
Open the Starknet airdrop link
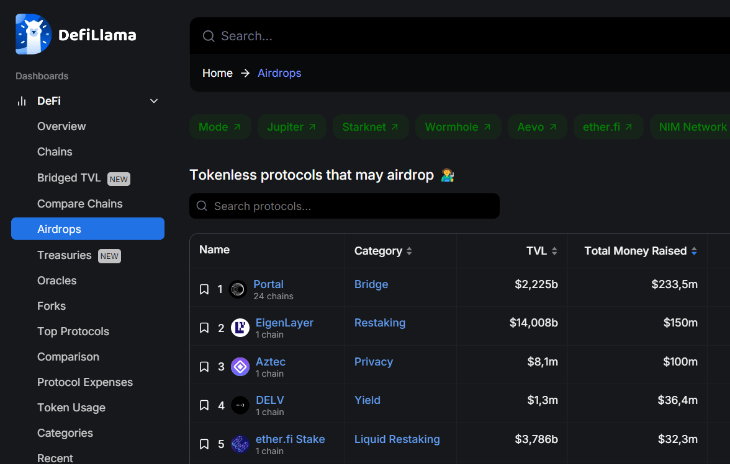coord(371,127)
